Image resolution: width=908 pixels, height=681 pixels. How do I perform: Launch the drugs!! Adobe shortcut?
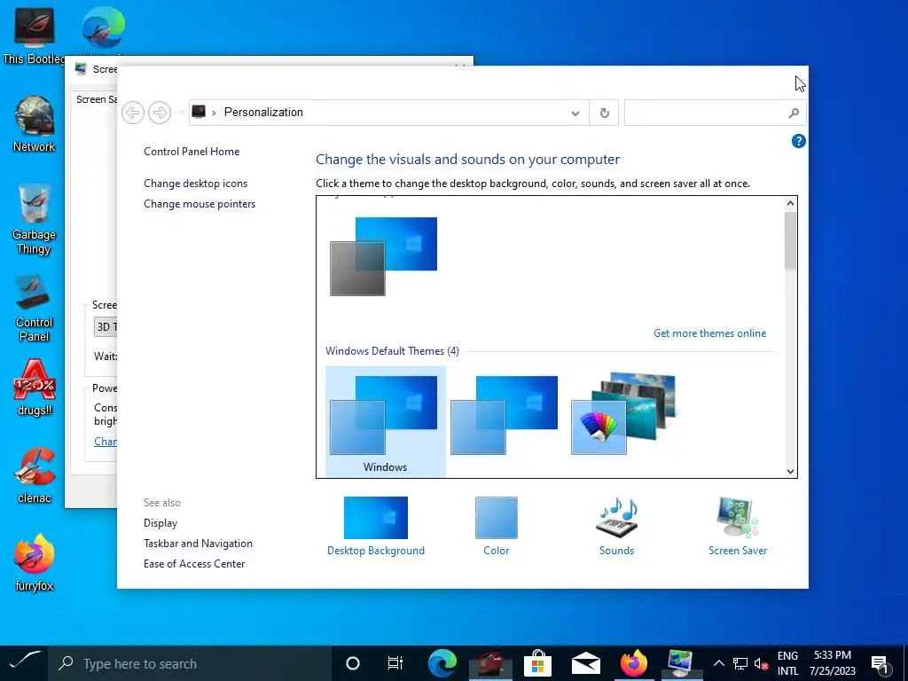coord(35,388)
